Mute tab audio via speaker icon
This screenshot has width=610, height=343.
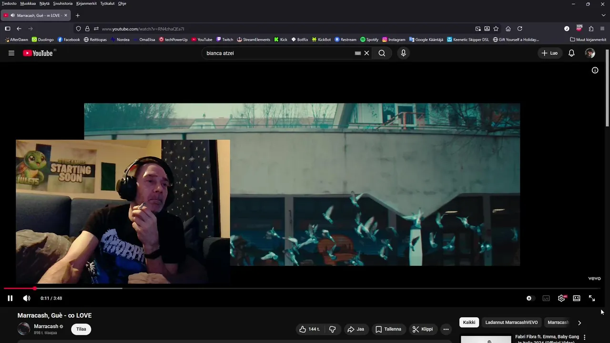point(12,15)
